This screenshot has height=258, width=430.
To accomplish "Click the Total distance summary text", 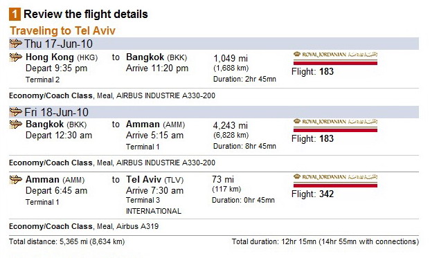I will point(67,241).
